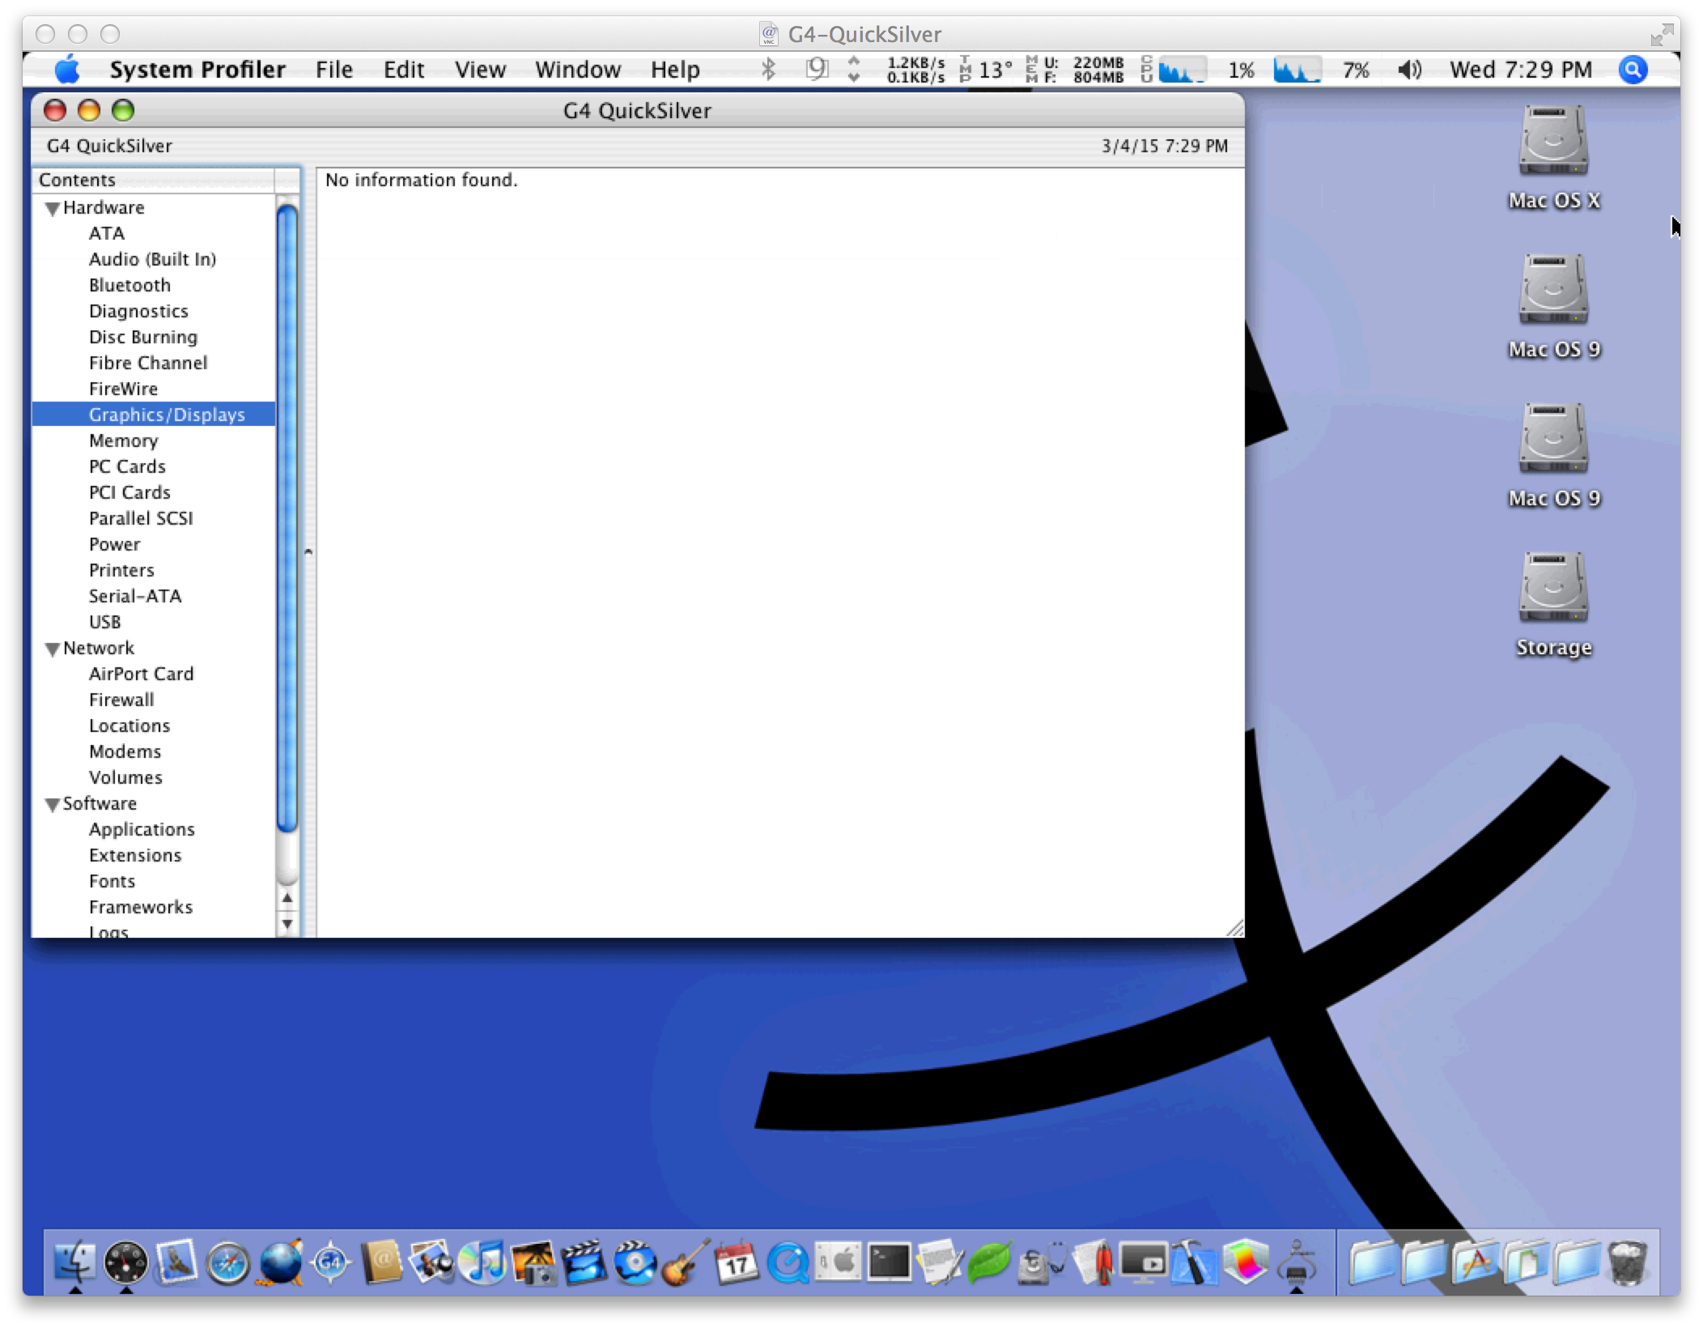Open the File menu

tap(334, 70)
